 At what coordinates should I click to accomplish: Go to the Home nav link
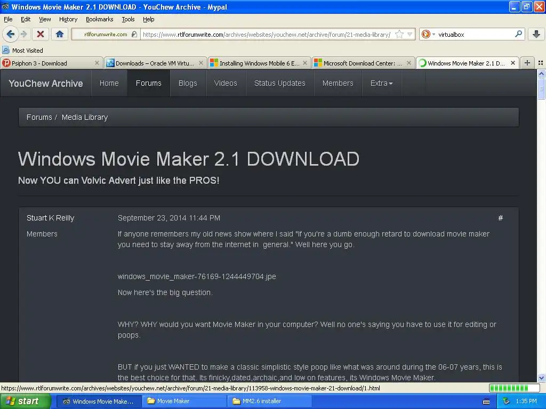pos(109,83)
